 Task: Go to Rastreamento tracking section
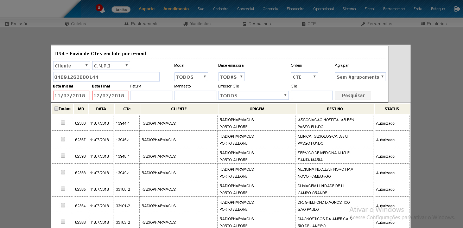click(141, 24)
